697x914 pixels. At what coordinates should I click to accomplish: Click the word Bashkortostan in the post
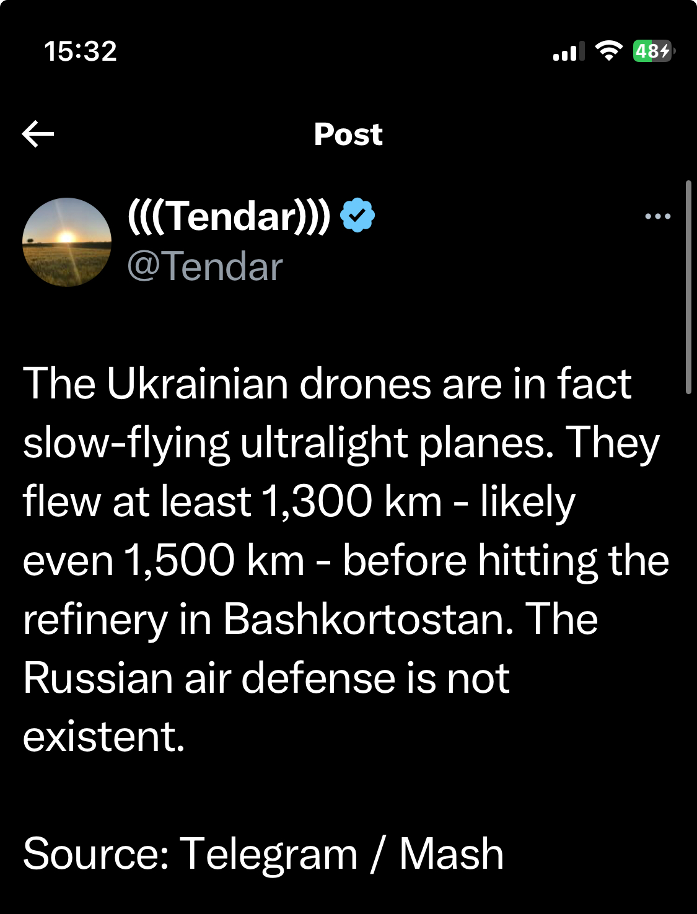(368, 619)
